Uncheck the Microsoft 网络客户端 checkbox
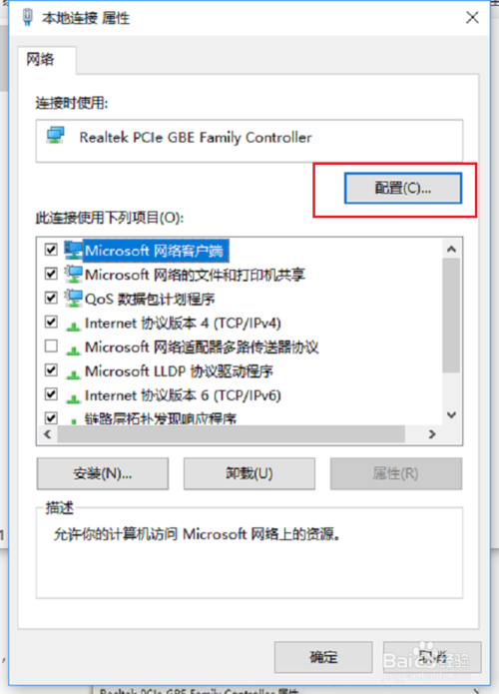The height and width of the screenshot is (694, 499). 51,250
